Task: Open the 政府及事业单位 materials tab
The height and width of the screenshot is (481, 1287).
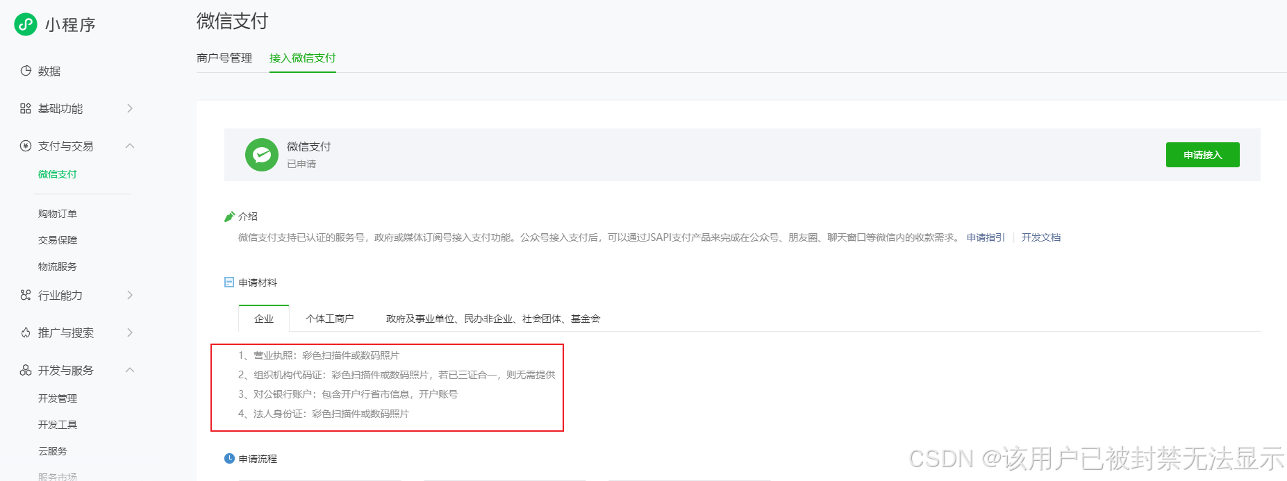Action: (493, 319)
